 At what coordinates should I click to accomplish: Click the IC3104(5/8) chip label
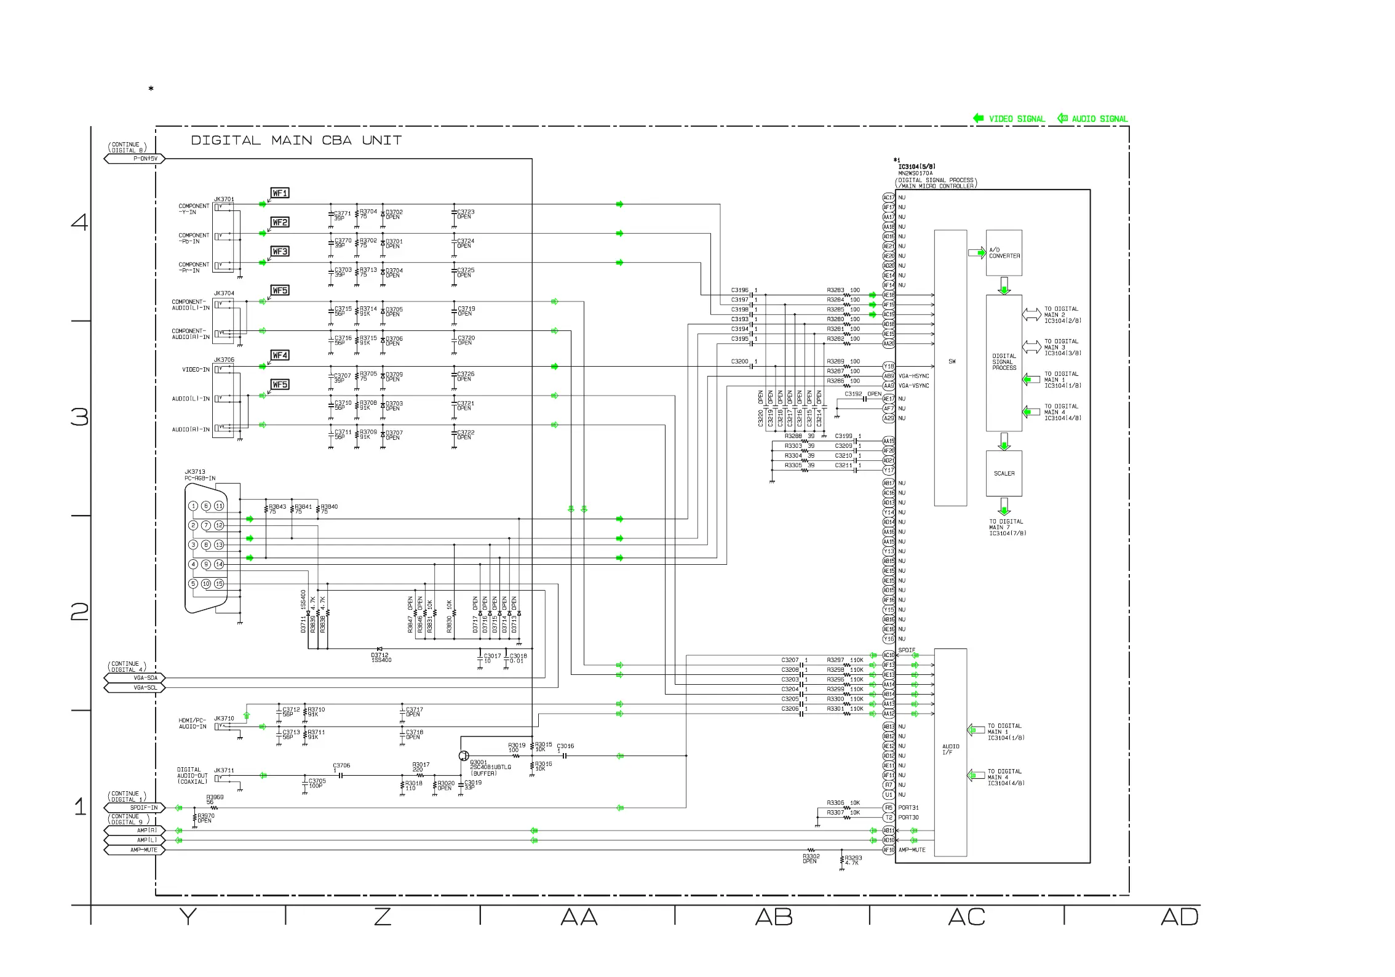tap(916, 167)
